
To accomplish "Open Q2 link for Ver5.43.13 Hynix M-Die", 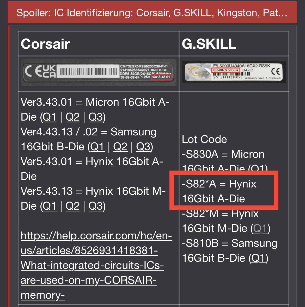I will click(x=72, y=206).
